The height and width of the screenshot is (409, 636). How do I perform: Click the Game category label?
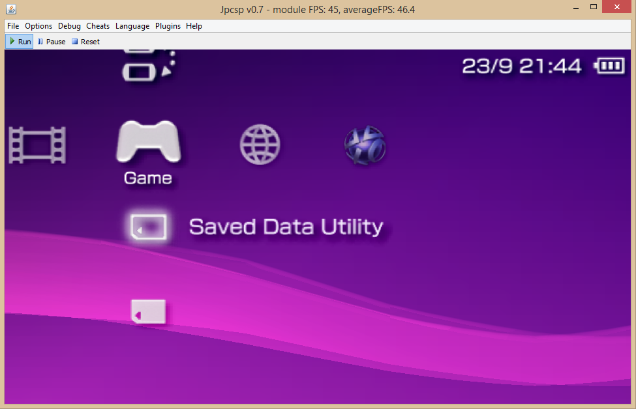[x=148, y=178]
